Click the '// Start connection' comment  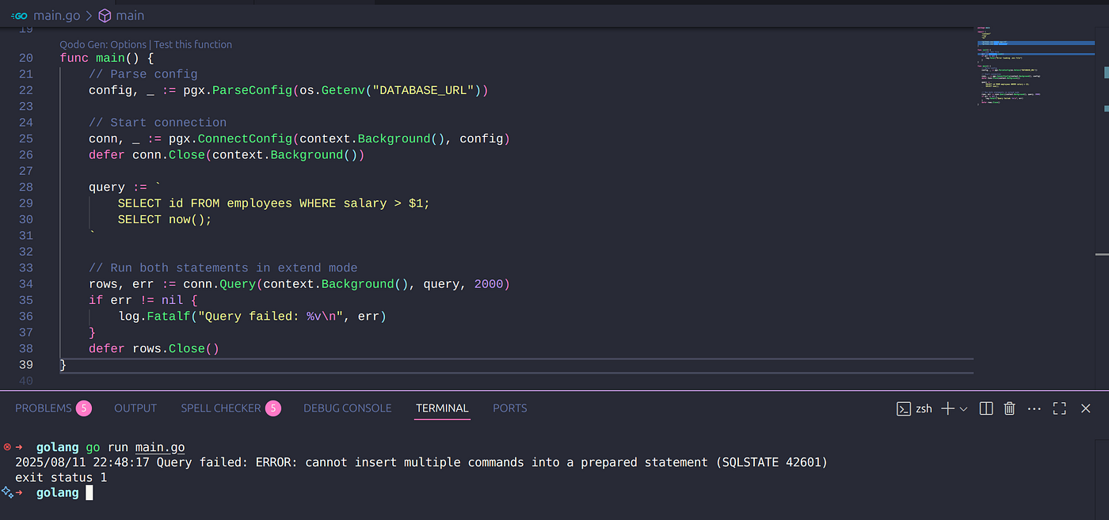(158, 123)
